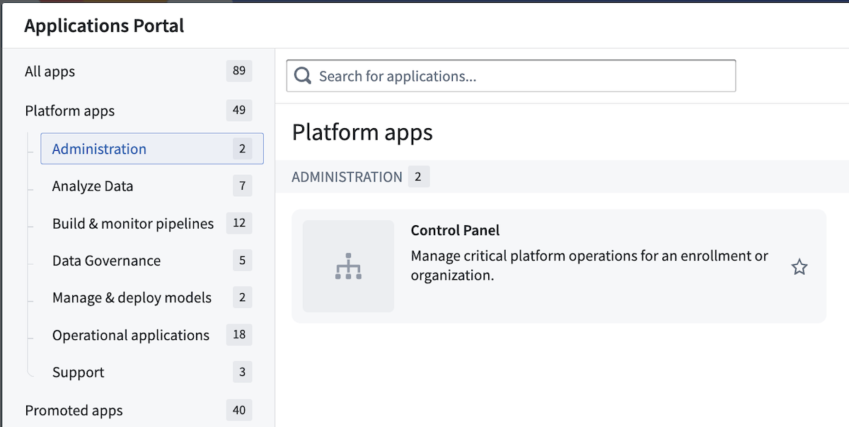
Task: Open Manage & deploy models subcategory
Action: click(x=152, y=297)
